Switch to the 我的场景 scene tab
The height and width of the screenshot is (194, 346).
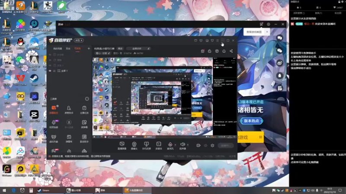click(x=58, y=49)
